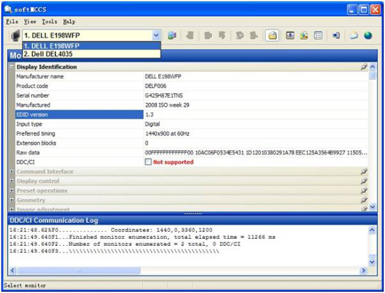Click the highlighted lock icon in toolbar
The height and width of the screenshot is (293, 385).
click(272, 36)
